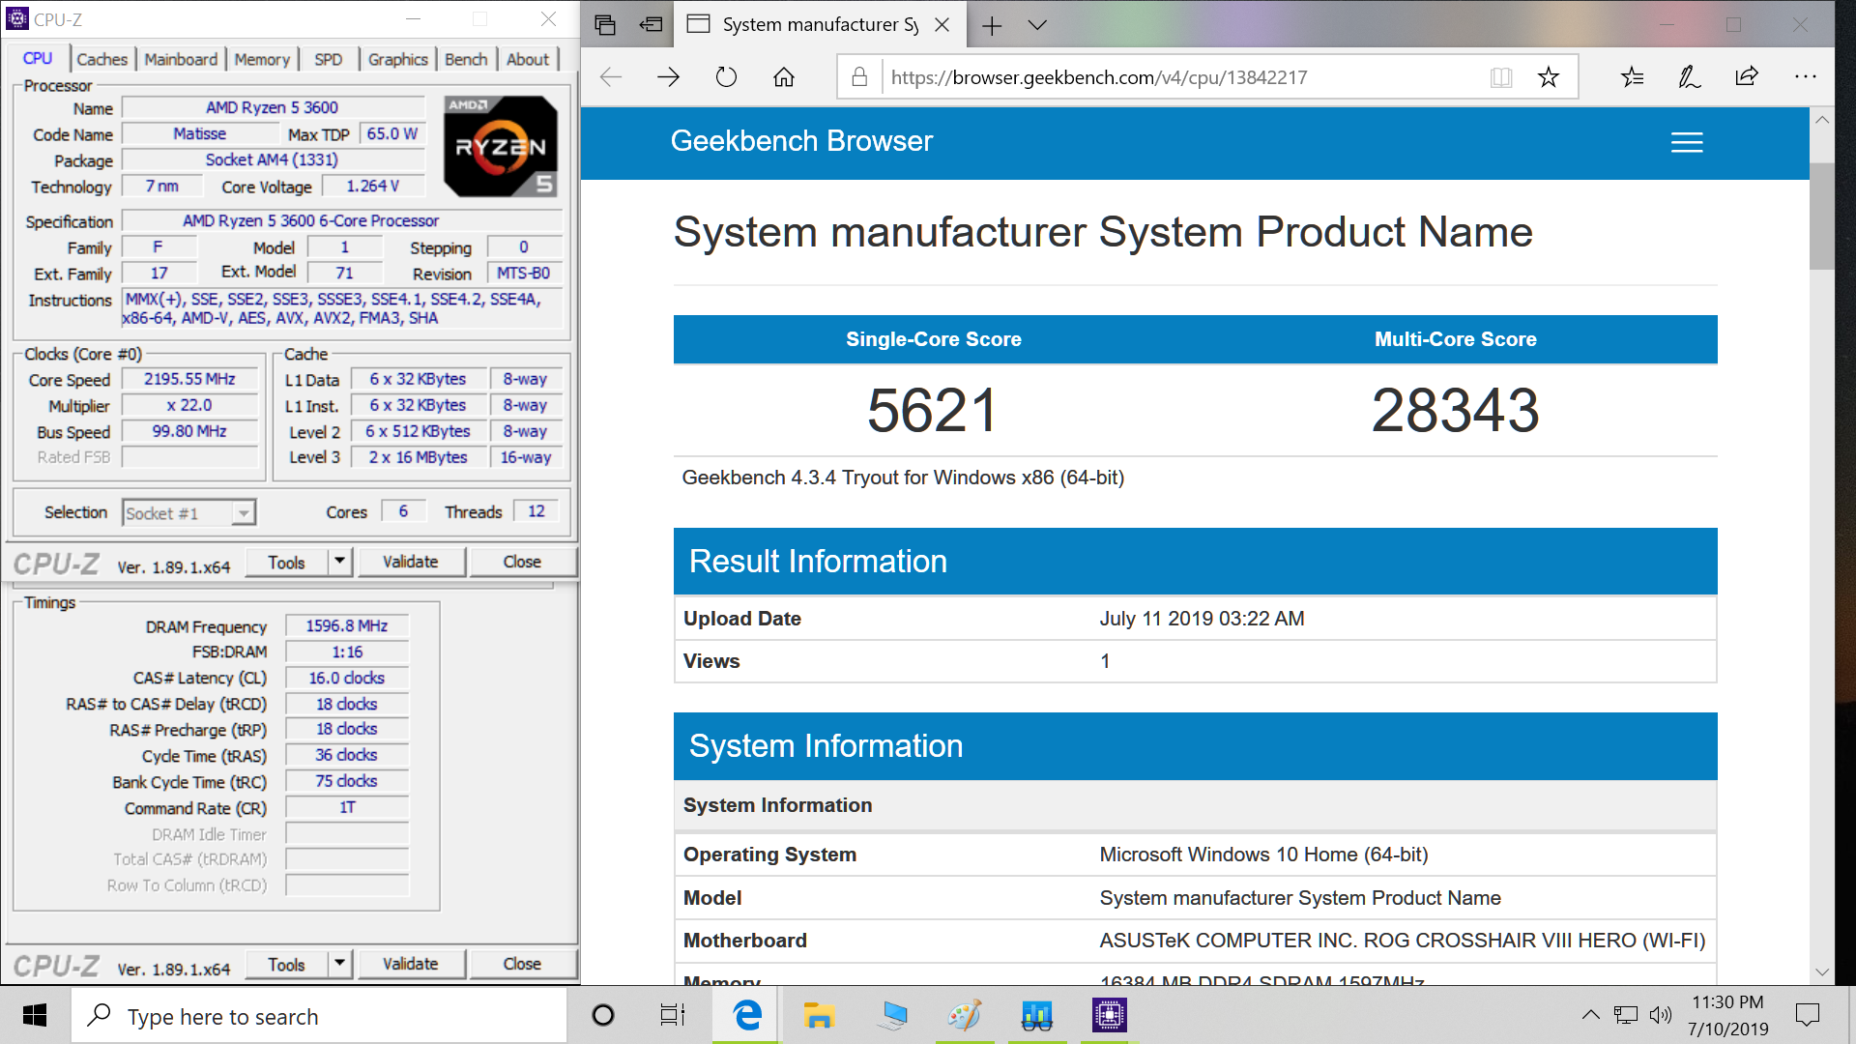The width and height of the screenshot is (1856, 1044).
Task: Click the Geekbench page scrollbar thumb
Action: [1822, 217]
